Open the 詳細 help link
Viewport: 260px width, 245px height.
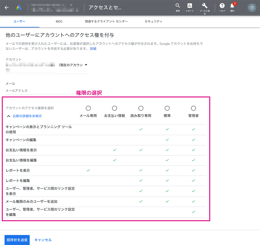tap(93, 49)
